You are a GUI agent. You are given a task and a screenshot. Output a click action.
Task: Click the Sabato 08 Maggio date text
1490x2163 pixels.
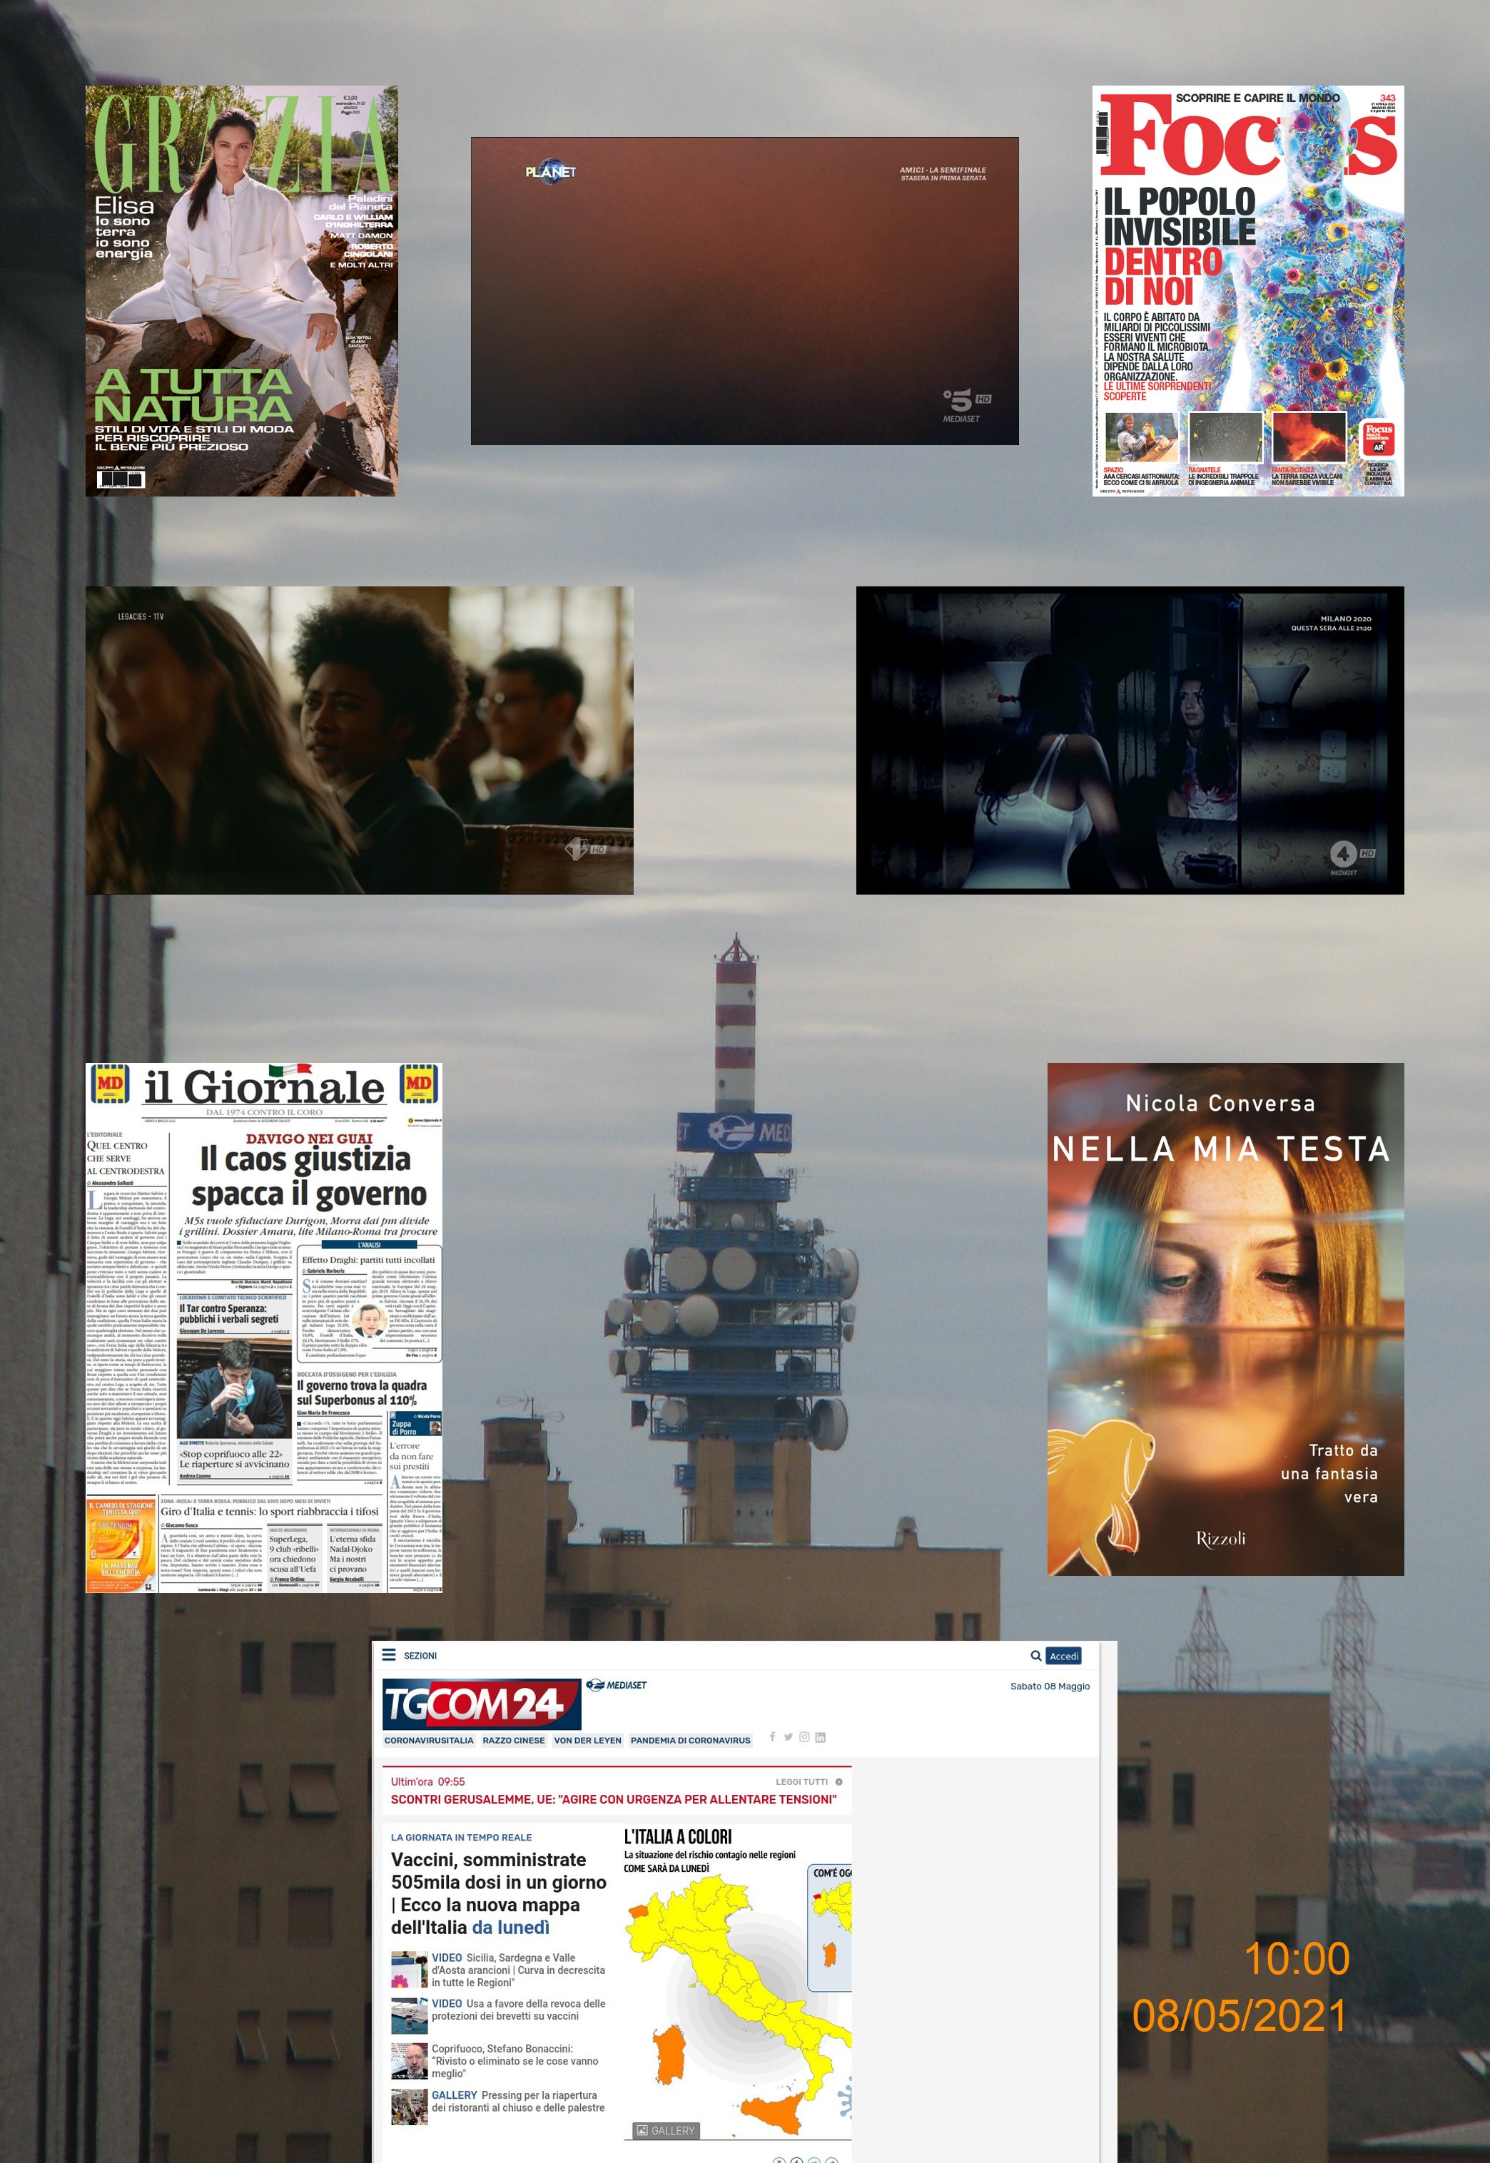click(x=1049, y=1686)
